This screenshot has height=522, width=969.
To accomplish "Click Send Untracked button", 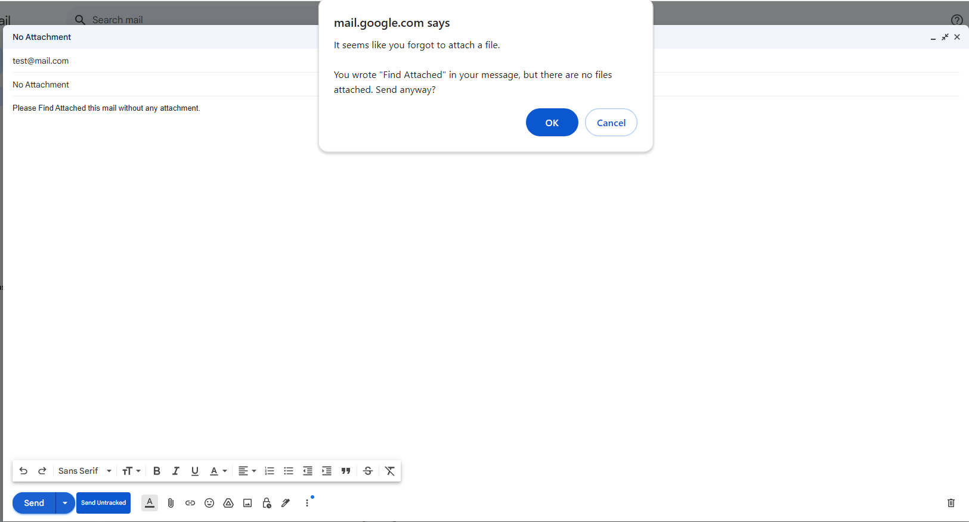I will (104, 503).
